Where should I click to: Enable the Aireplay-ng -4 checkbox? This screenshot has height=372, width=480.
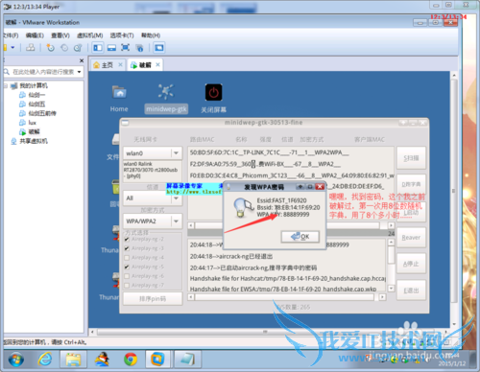pyautogui.click(x=127, y=258)
